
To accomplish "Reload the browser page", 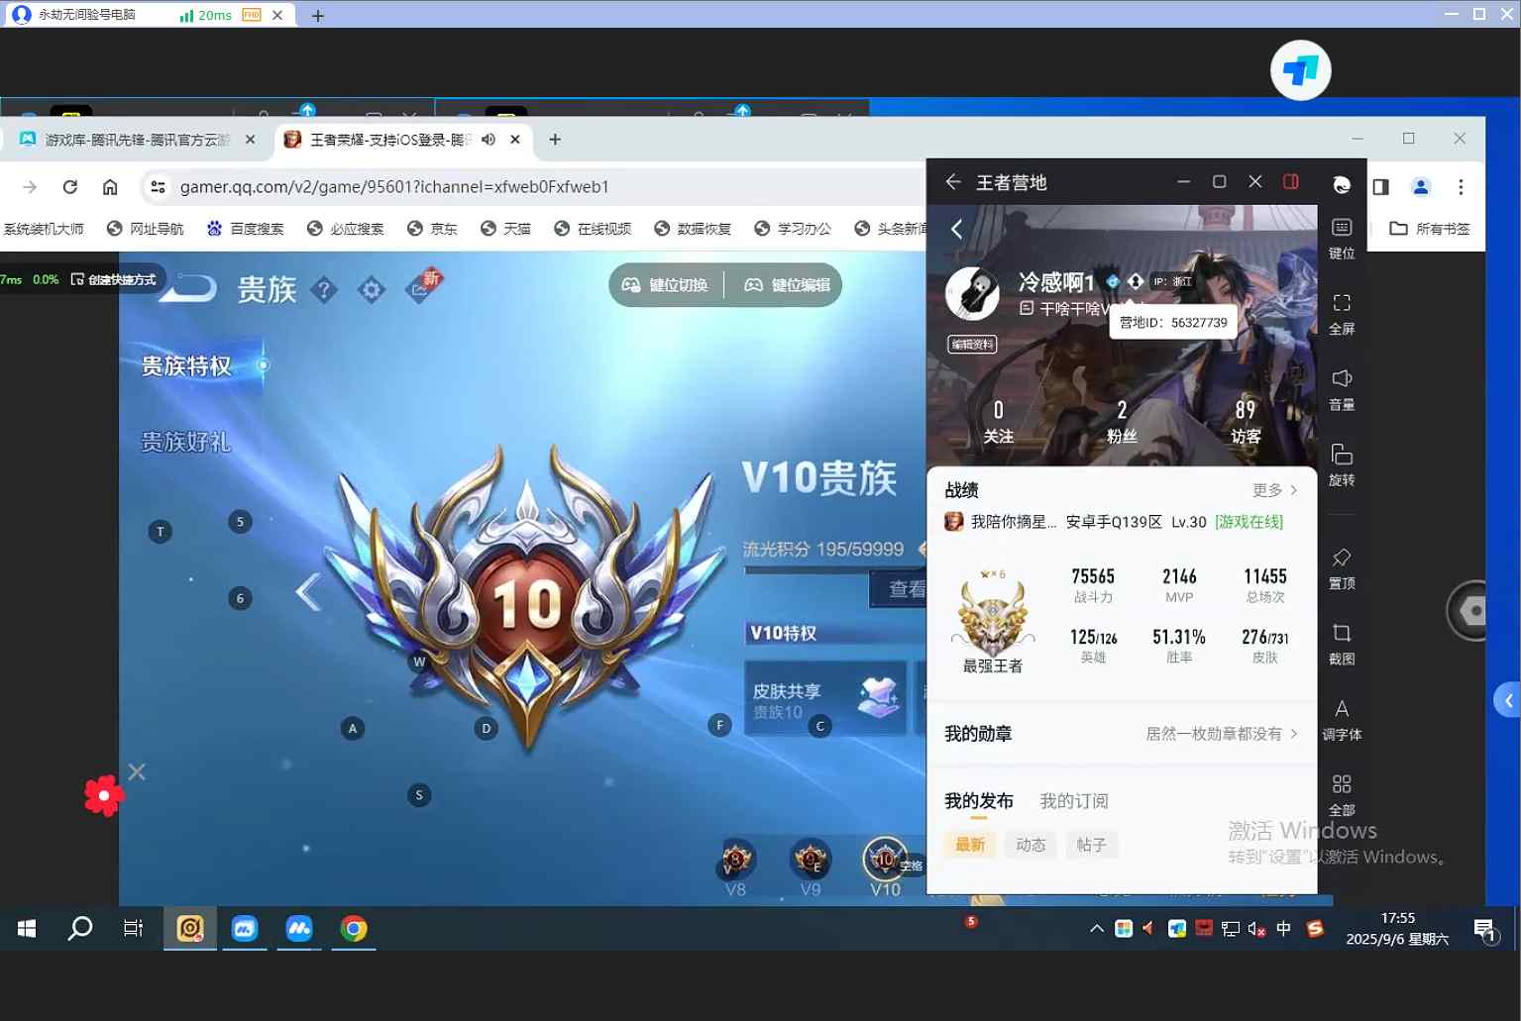I will coord(69,187).
